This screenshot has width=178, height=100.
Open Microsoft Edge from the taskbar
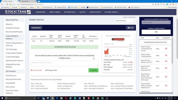tap(57, 98)
